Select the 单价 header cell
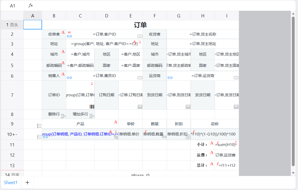298x190 pixels. click(x=131, y=124)
